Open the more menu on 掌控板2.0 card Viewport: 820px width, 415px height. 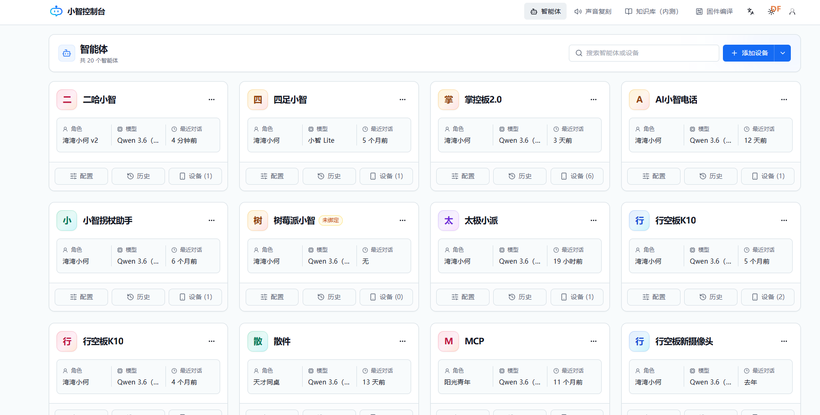[x=593, y=99]
